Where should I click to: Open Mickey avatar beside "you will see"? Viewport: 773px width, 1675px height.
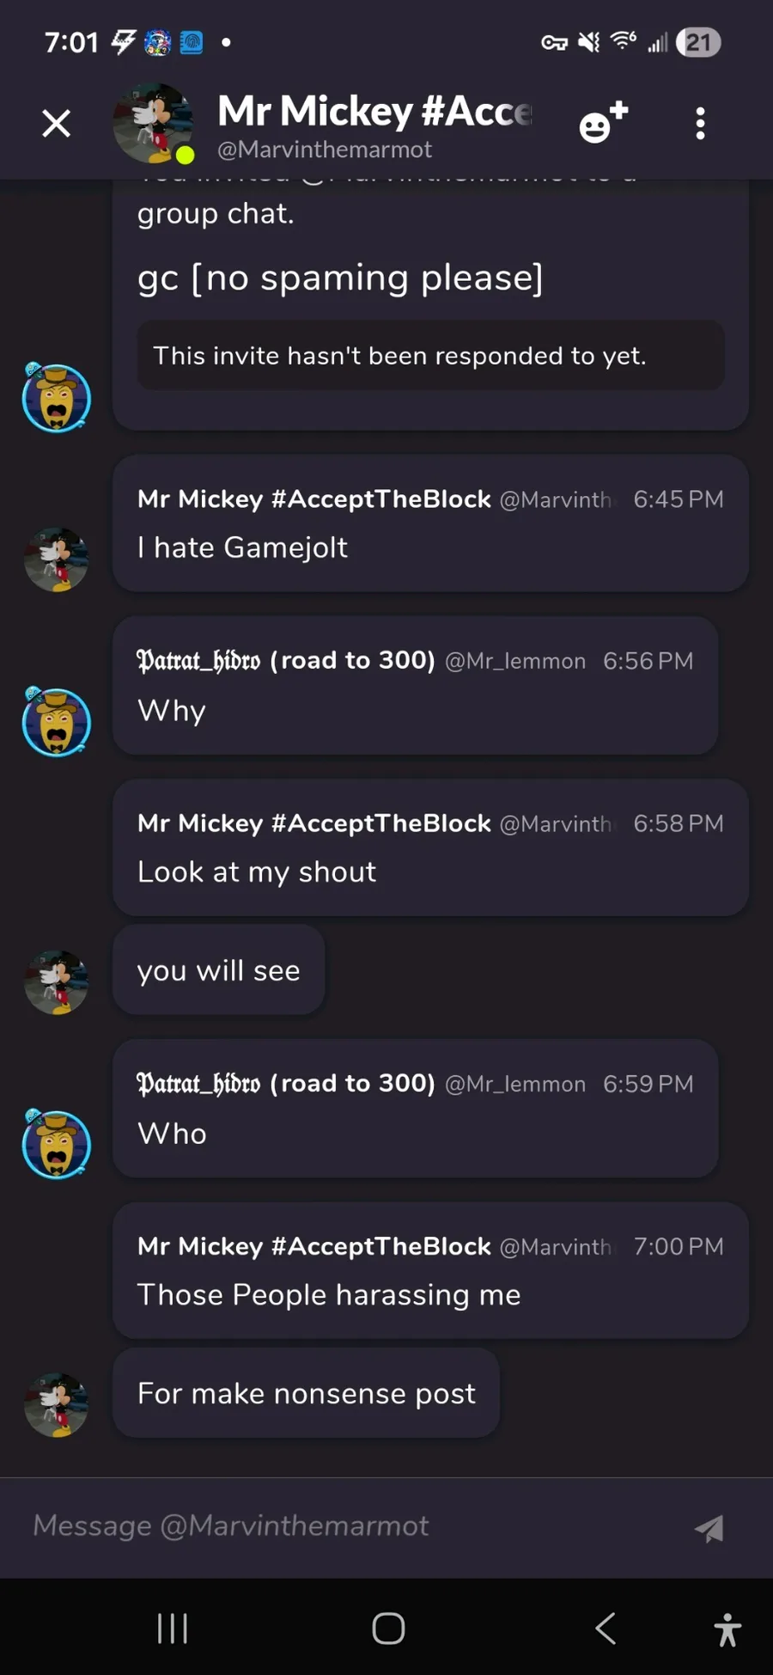57,982
